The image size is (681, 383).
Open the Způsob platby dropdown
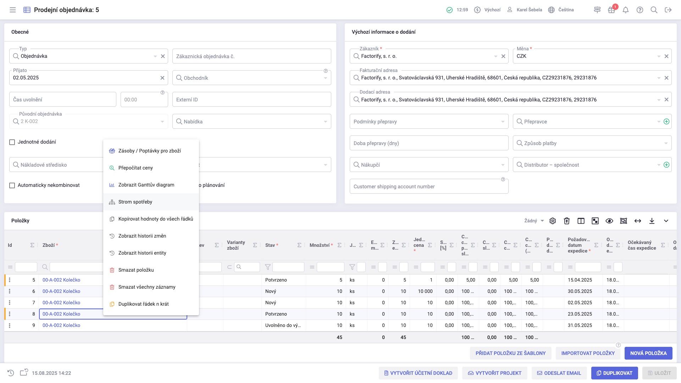[666, 143]
